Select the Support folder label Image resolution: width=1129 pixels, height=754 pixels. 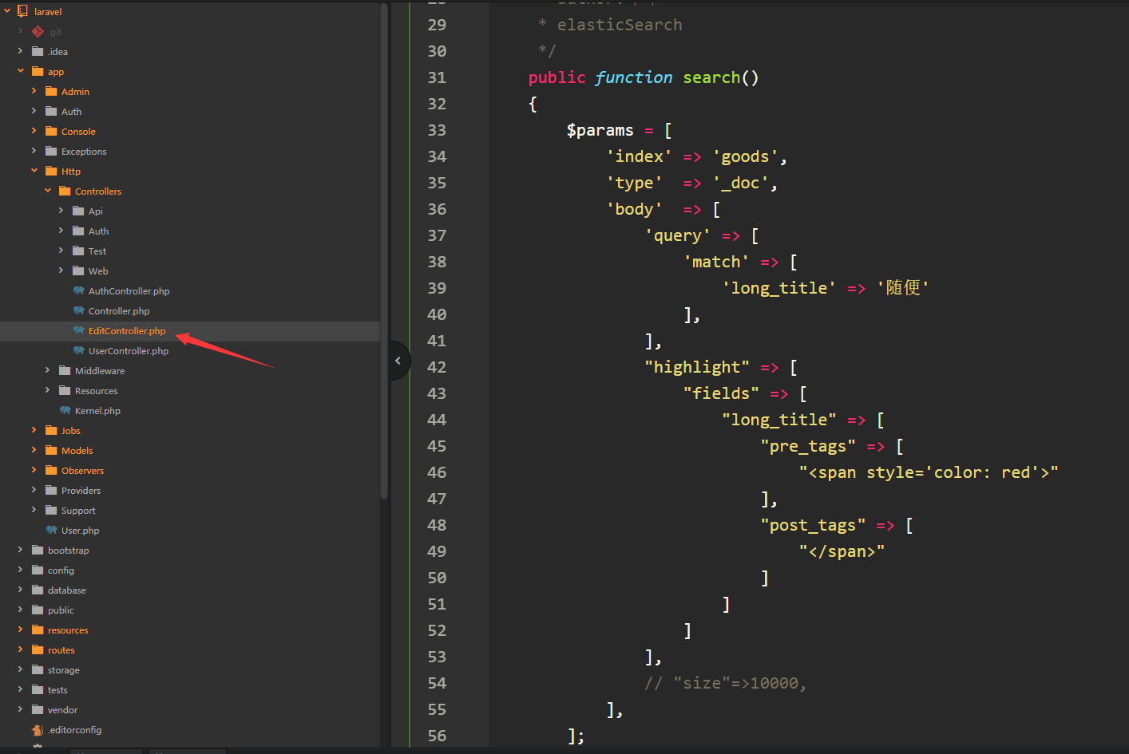(x=78, y=511)
